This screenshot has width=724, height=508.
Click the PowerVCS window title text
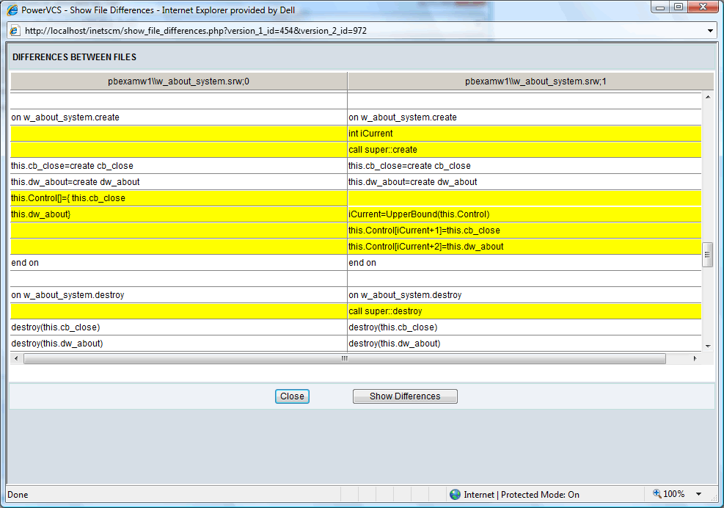tap(158, 10)
